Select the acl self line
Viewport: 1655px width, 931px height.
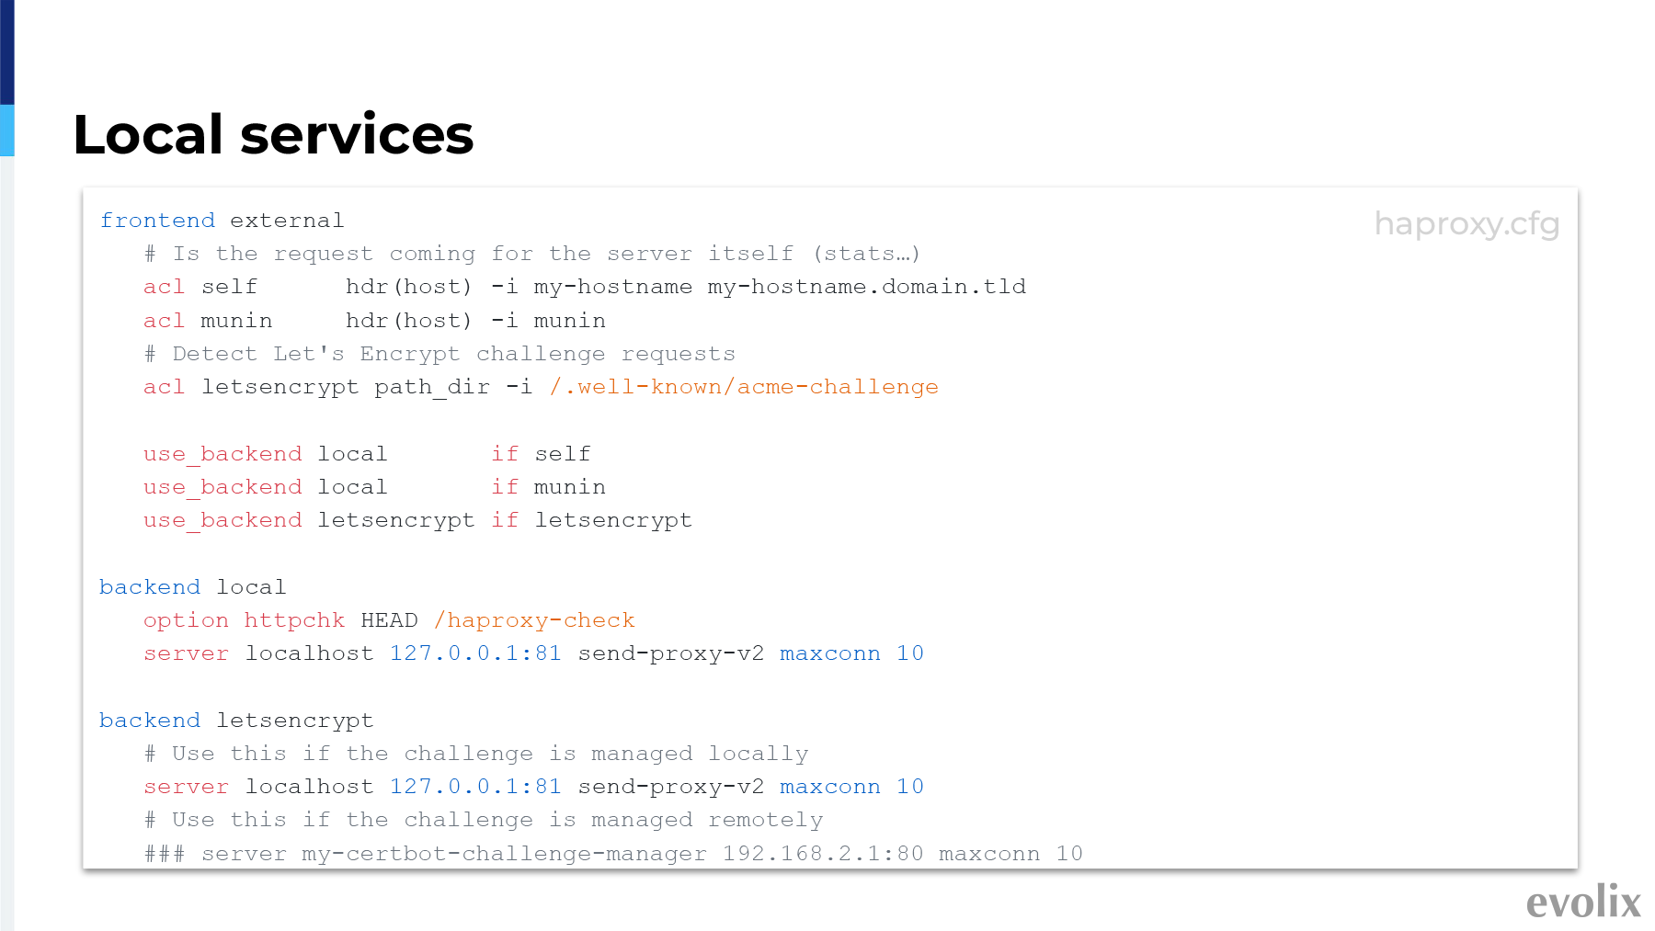(x=585, y=287)
